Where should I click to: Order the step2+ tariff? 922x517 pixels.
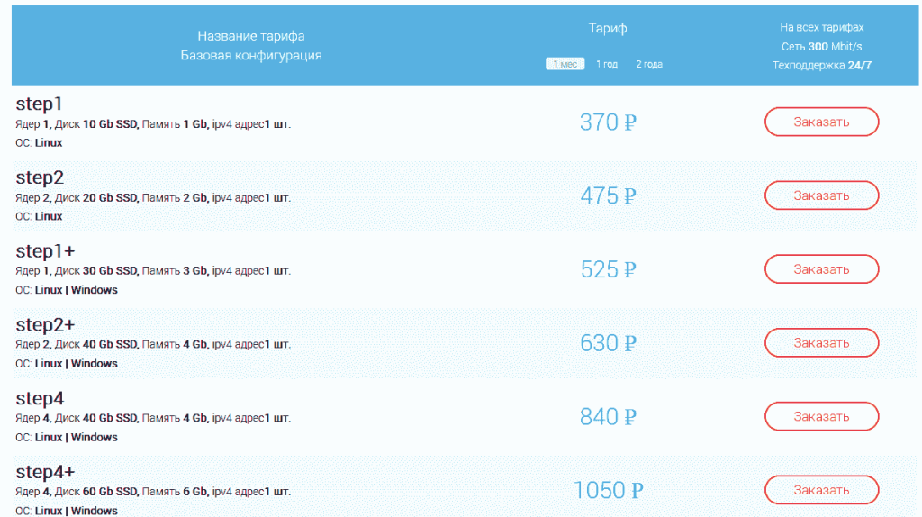click(x=821, y=343)
